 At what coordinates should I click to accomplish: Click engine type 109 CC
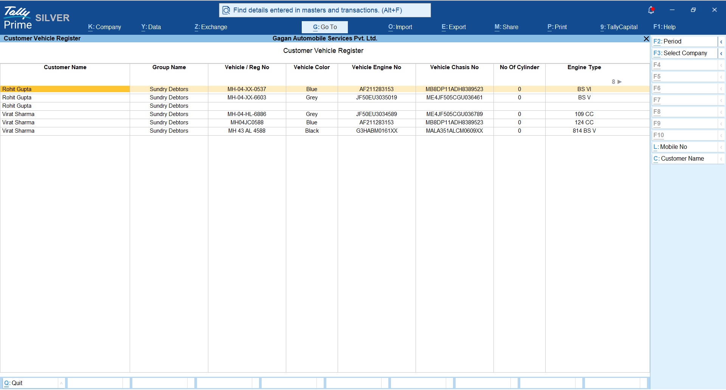coord(584,114)
